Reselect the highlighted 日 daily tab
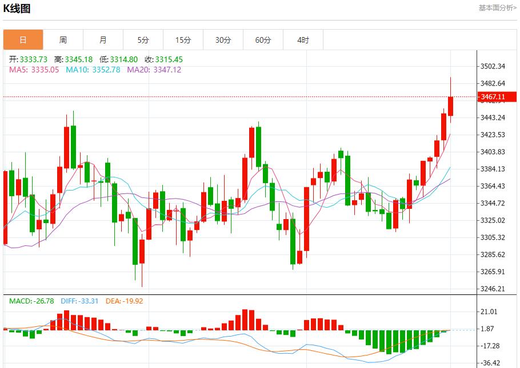Screen dimensions: 520x368 (23, 39)
